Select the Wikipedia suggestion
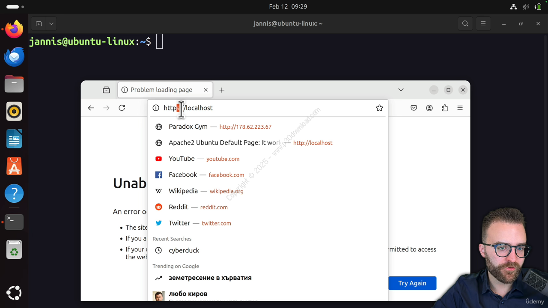Image resolution: width=548 pixels, height=308 pixels. point(268,191)
